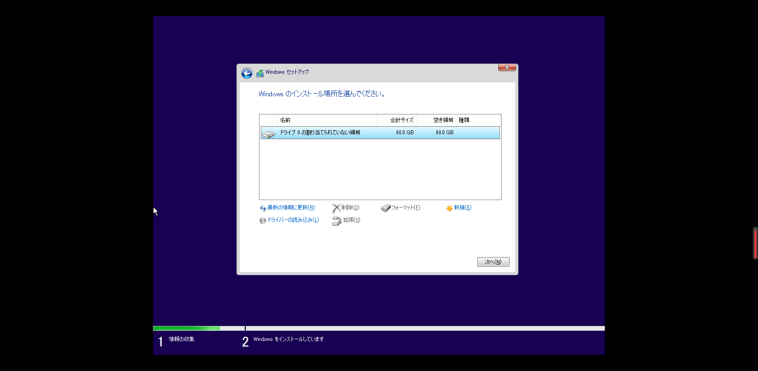Click the 拡張(X) link

coord(351,220)
